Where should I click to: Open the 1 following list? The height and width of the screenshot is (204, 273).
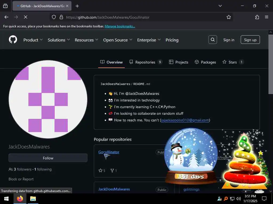(x=43, y=169)
